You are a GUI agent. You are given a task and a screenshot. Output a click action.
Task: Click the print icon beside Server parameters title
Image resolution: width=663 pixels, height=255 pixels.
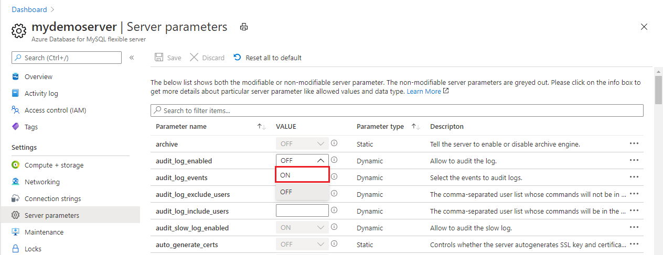point(243,27)
